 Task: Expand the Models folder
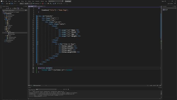tap(4, 28)
